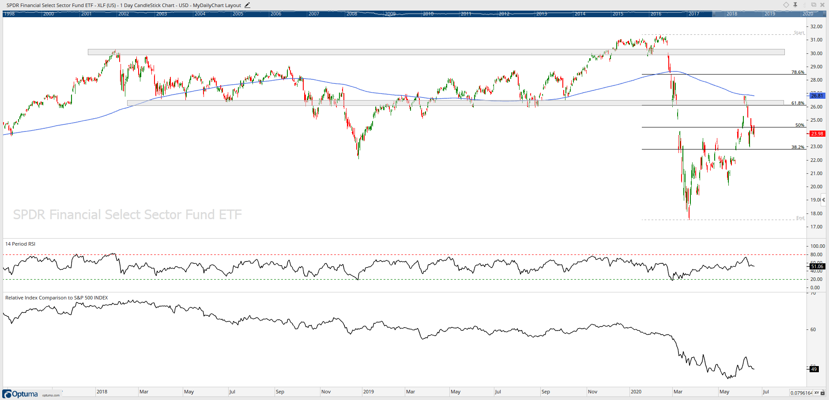Click the 80.00 level on the RSI axis

[816, 254]
